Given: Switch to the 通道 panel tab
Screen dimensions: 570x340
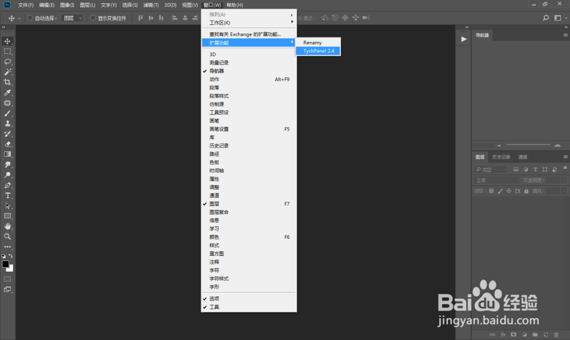Looking at the screenshot, I should 523,157.
